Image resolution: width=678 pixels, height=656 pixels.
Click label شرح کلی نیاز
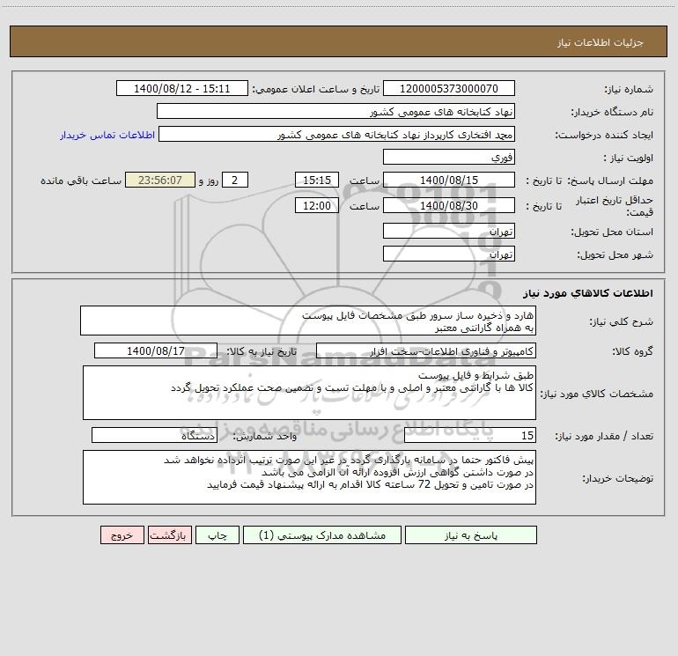(622, 321)
